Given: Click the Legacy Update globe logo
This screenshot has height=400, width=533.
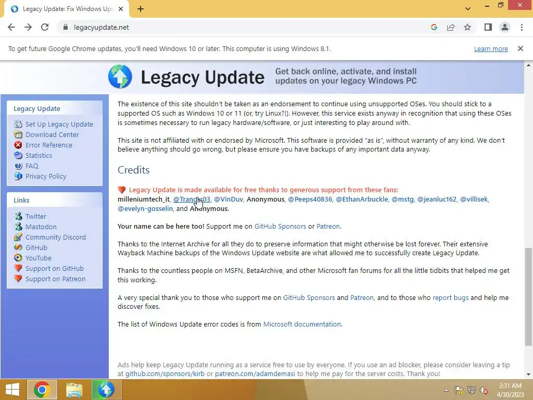Looking at the screenshot, I should tap(120, 77).
